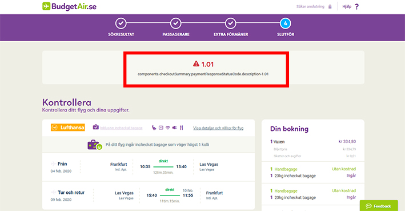The height and width of the screenshot is (211, 405).
Task: Click the smiling luggage illustration icon
Action: coord(95,145)
